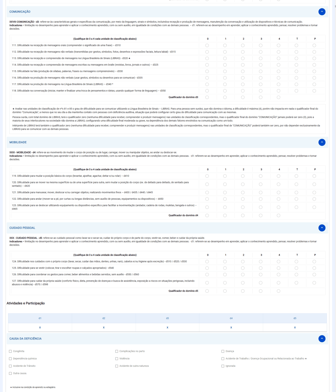The width and height of the screenshot is (336, 392).
Task: Rate item 115 dificuldade na fala as 4
Action: (x=278, y=71)
